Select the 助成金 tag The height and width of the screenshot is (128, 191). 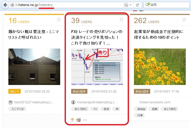click(x=141, y=109)
